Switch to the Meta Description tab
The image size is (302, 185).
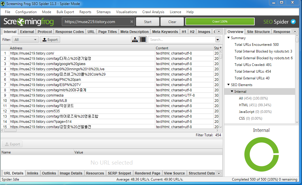(135, 32)
